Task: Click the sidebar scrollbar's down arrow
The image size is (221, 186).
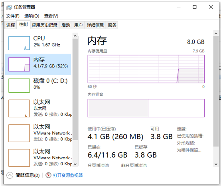Action: click(x=75, y=164)
